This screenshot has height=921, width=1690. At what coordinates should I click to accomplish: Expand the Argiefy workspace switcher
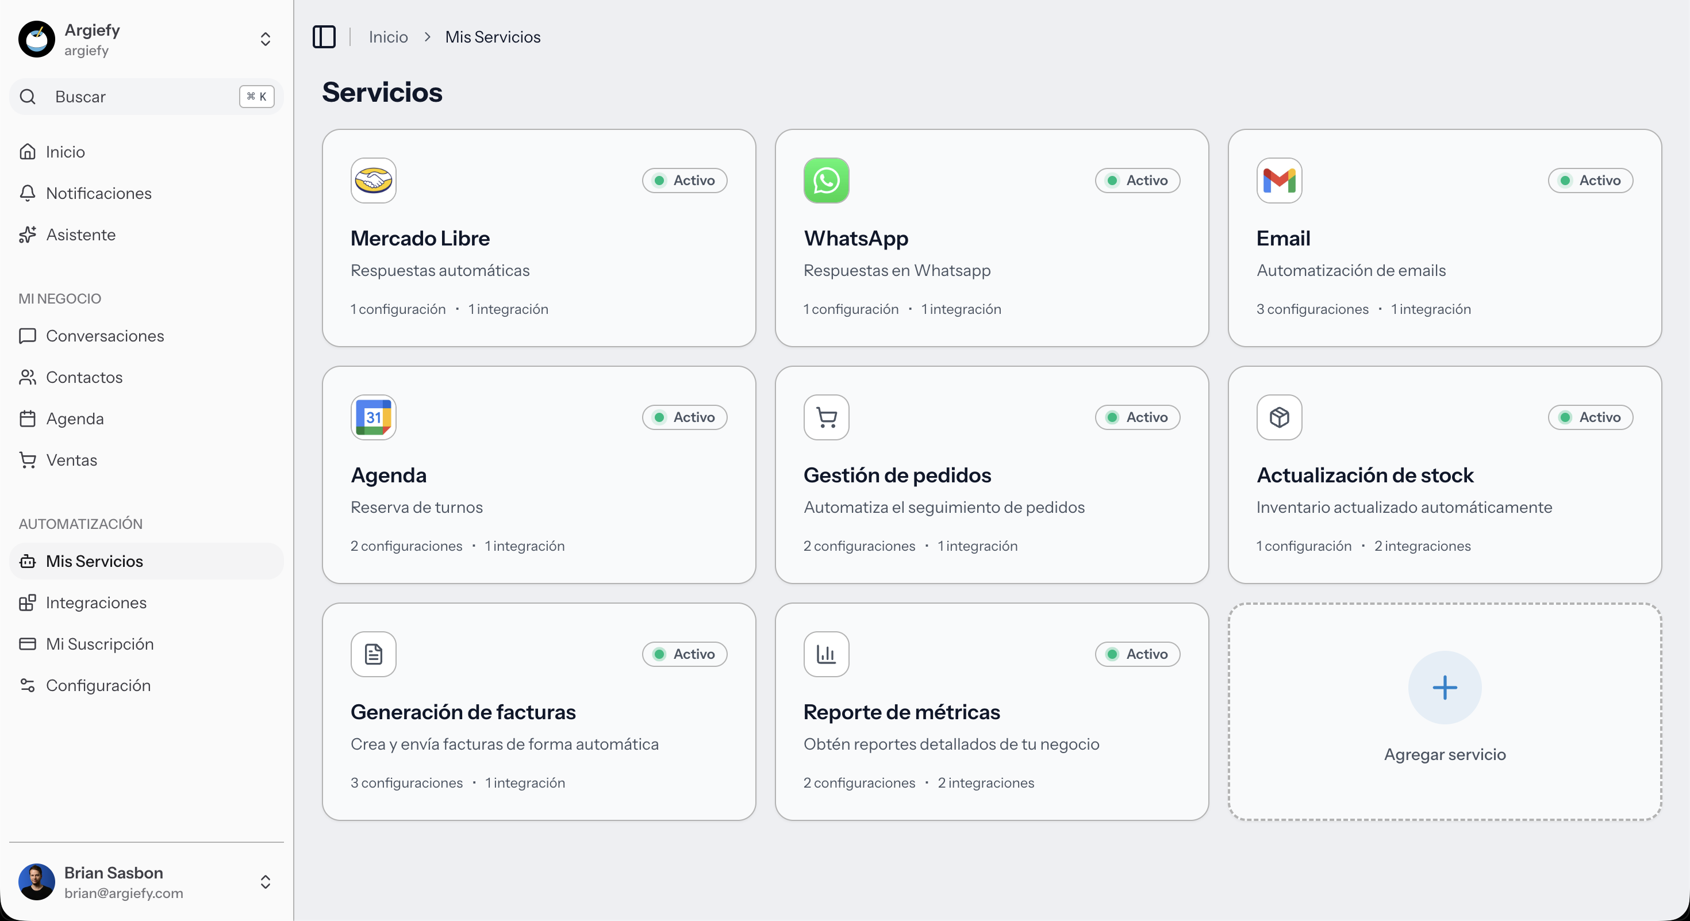[x=265, y=39]
